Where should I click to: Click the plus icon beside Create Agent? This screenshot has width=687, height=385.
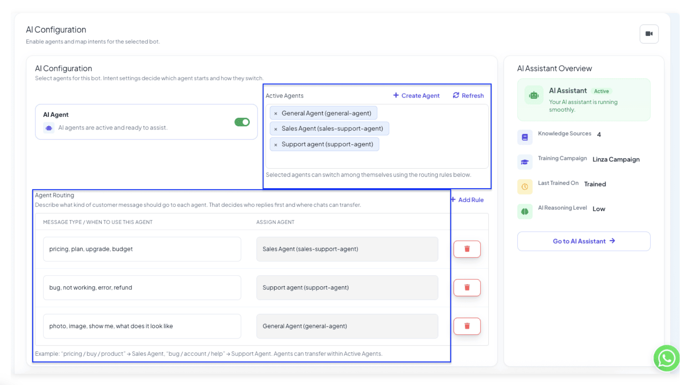[396, 95]
